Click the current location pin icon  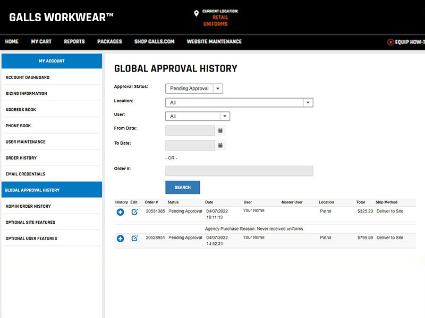tap(196, 13)
